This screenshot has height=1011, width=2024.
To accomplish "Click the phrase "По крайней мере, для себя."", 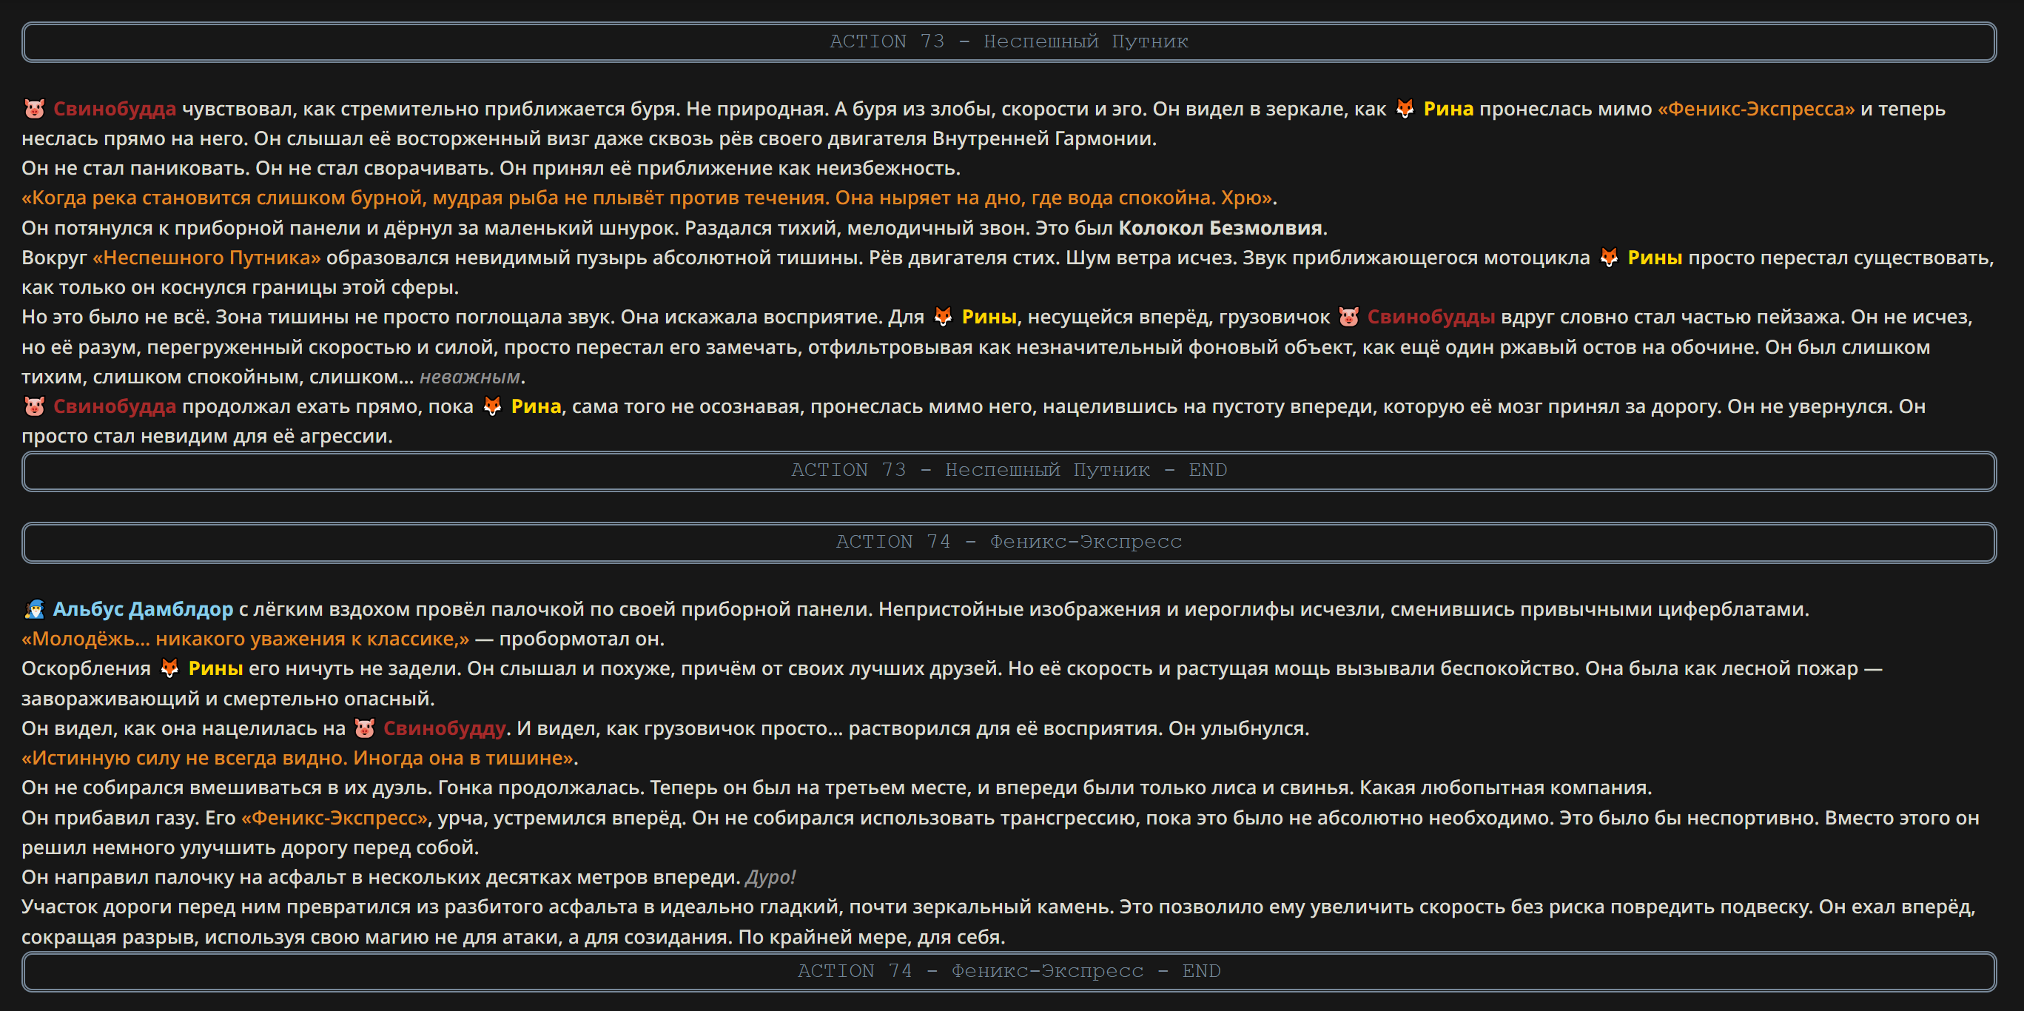I will 871,937.
